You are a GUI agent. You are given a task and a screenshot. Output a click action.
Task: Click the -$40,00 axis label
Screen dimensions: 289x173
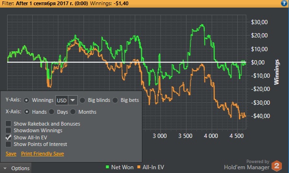(x=261, y=116)
